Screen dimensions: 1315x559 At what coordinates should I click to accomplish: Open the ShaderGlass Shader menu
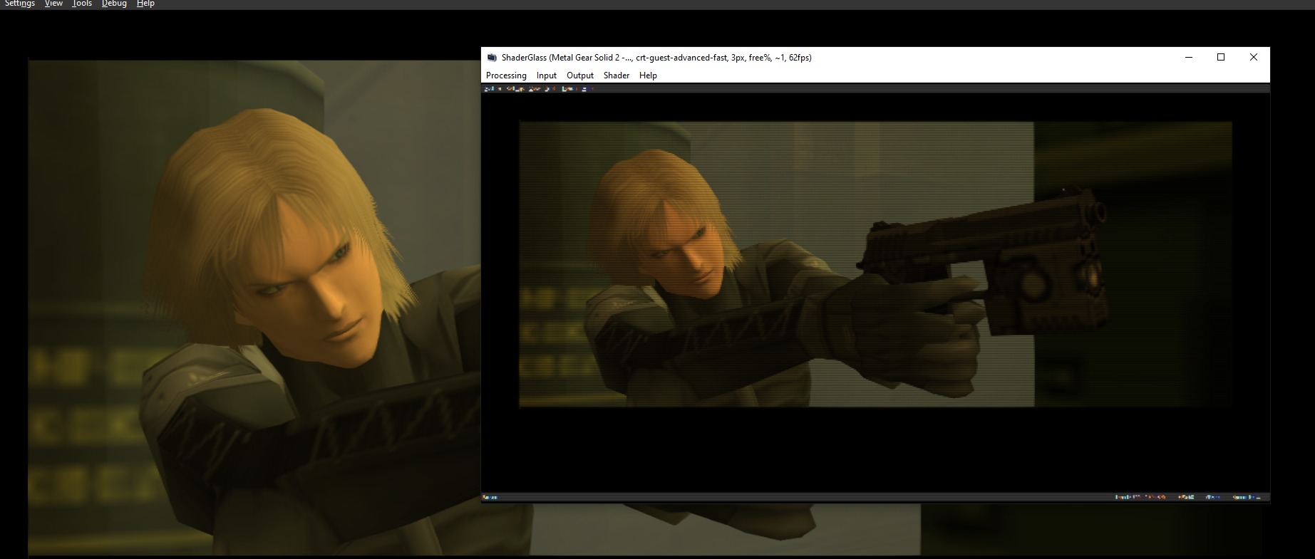(617, 75)
